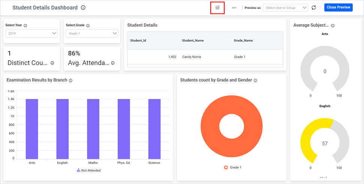Click info icon beside Average Subject title
Viewport: 364px width, 184px height.
[333, 26]
